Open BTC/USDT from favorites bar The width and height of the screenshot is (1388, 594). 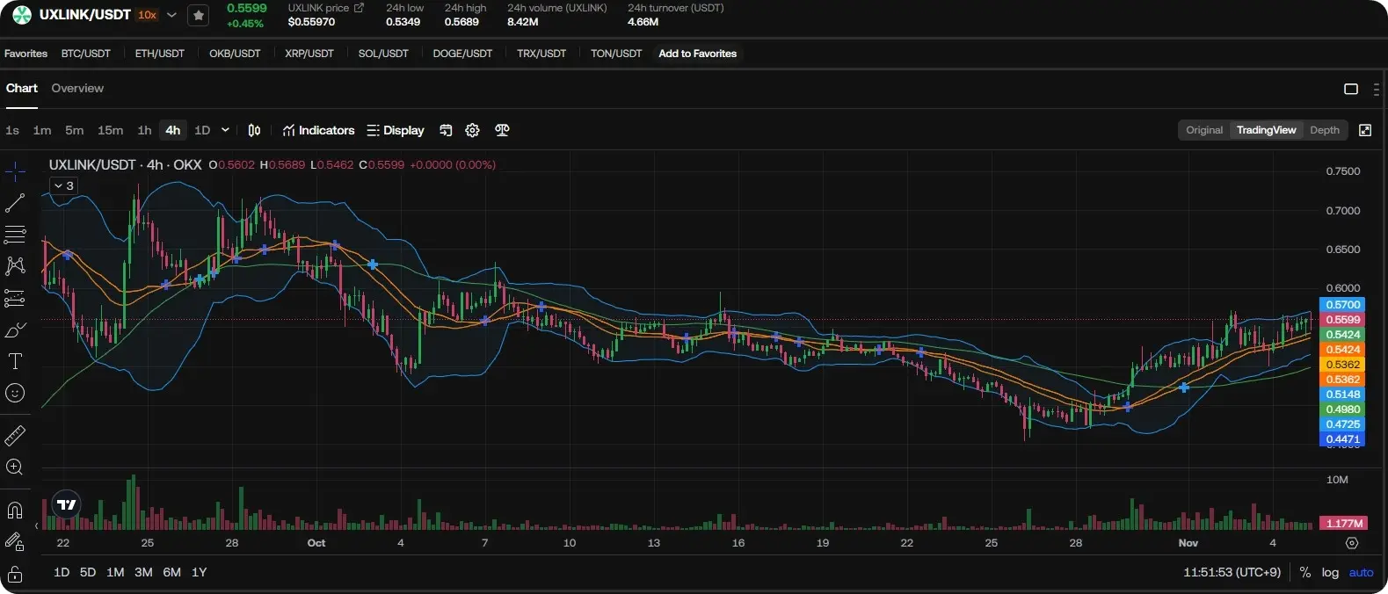click(x=86, y=54)
